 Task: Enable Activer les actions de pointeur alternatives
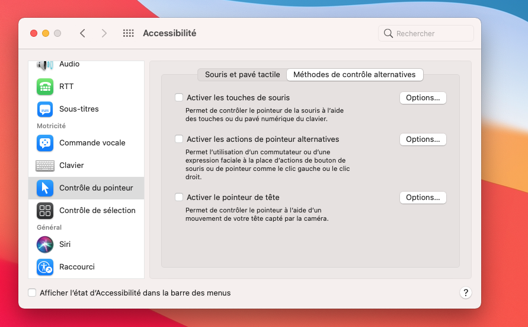point(179,139)
